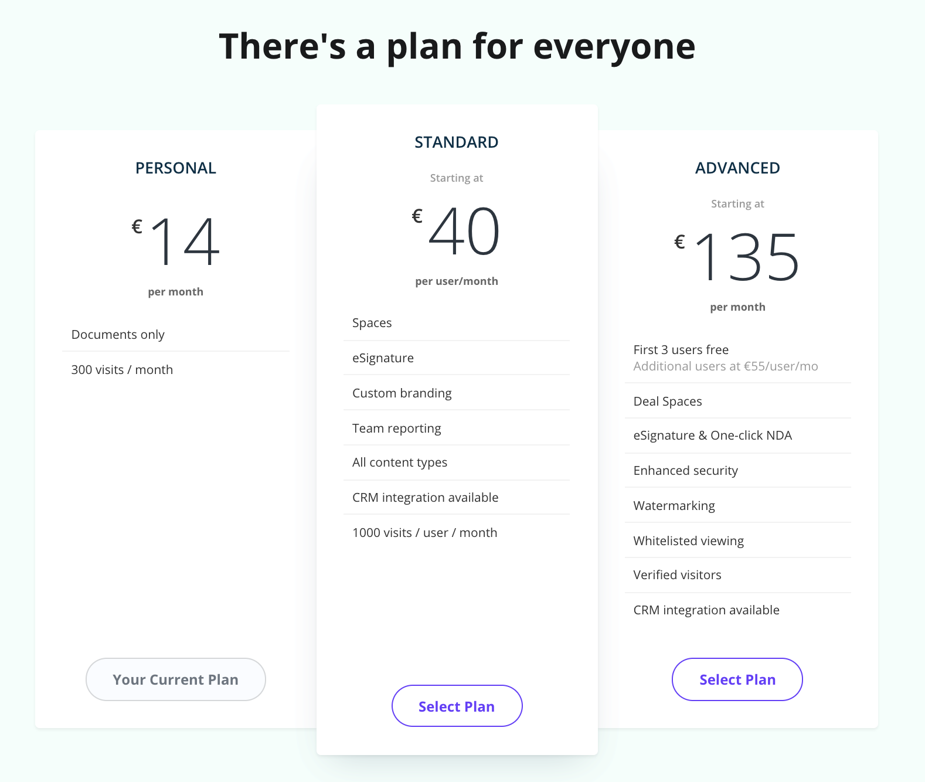Select the Standard plan button
This screenshot has width=925, height=782.
457,706
